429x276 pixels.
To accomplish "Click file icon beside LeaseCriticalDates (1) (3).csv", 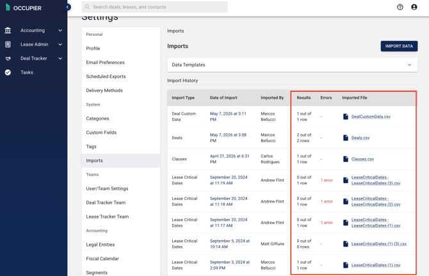I will (346, 244).
